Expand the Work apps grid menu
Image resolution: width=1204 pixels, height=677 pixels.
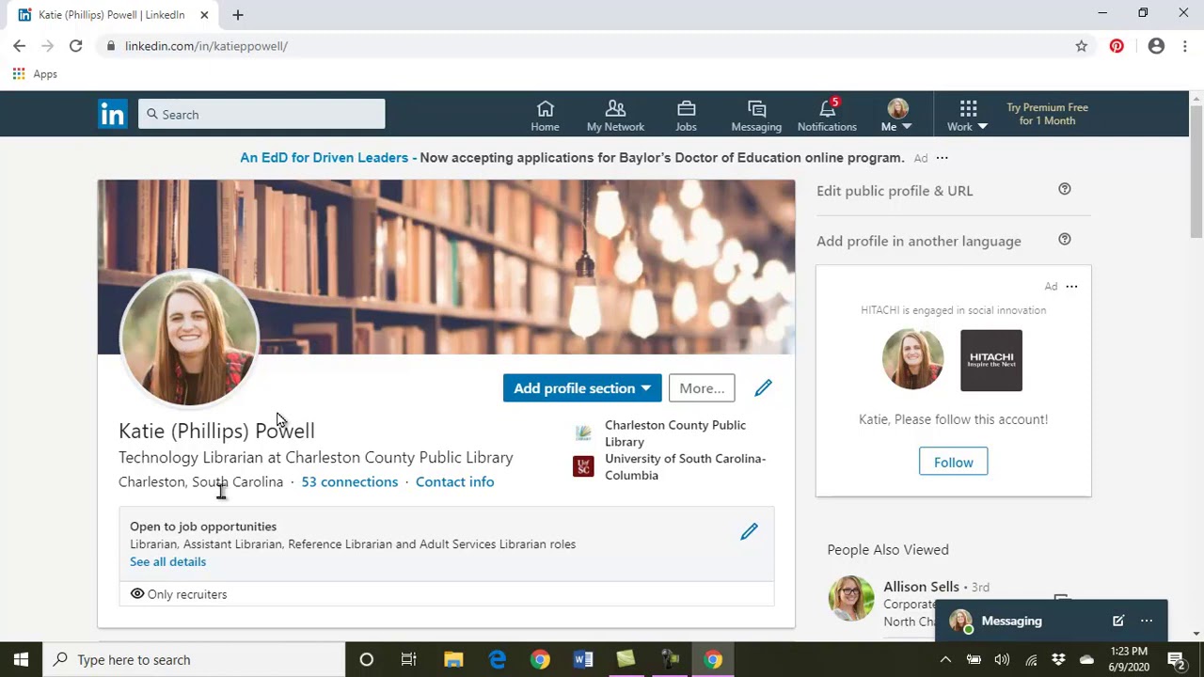point(967,116)
